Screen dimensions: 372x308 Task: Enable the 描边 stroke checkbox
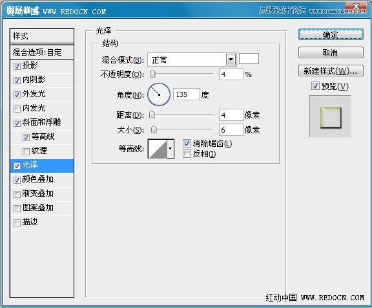[17, 223]
